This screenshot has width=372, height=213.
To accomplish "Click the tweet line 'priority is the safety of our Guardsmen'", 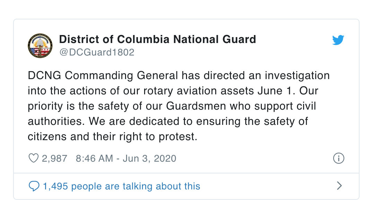I will coord(172,106).
